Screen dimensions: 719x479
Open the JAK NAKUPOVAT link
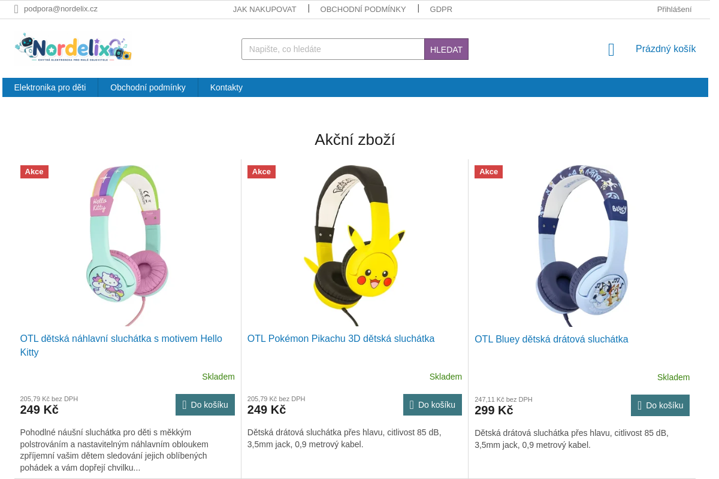pyautogui.click(x=265, y=9)
